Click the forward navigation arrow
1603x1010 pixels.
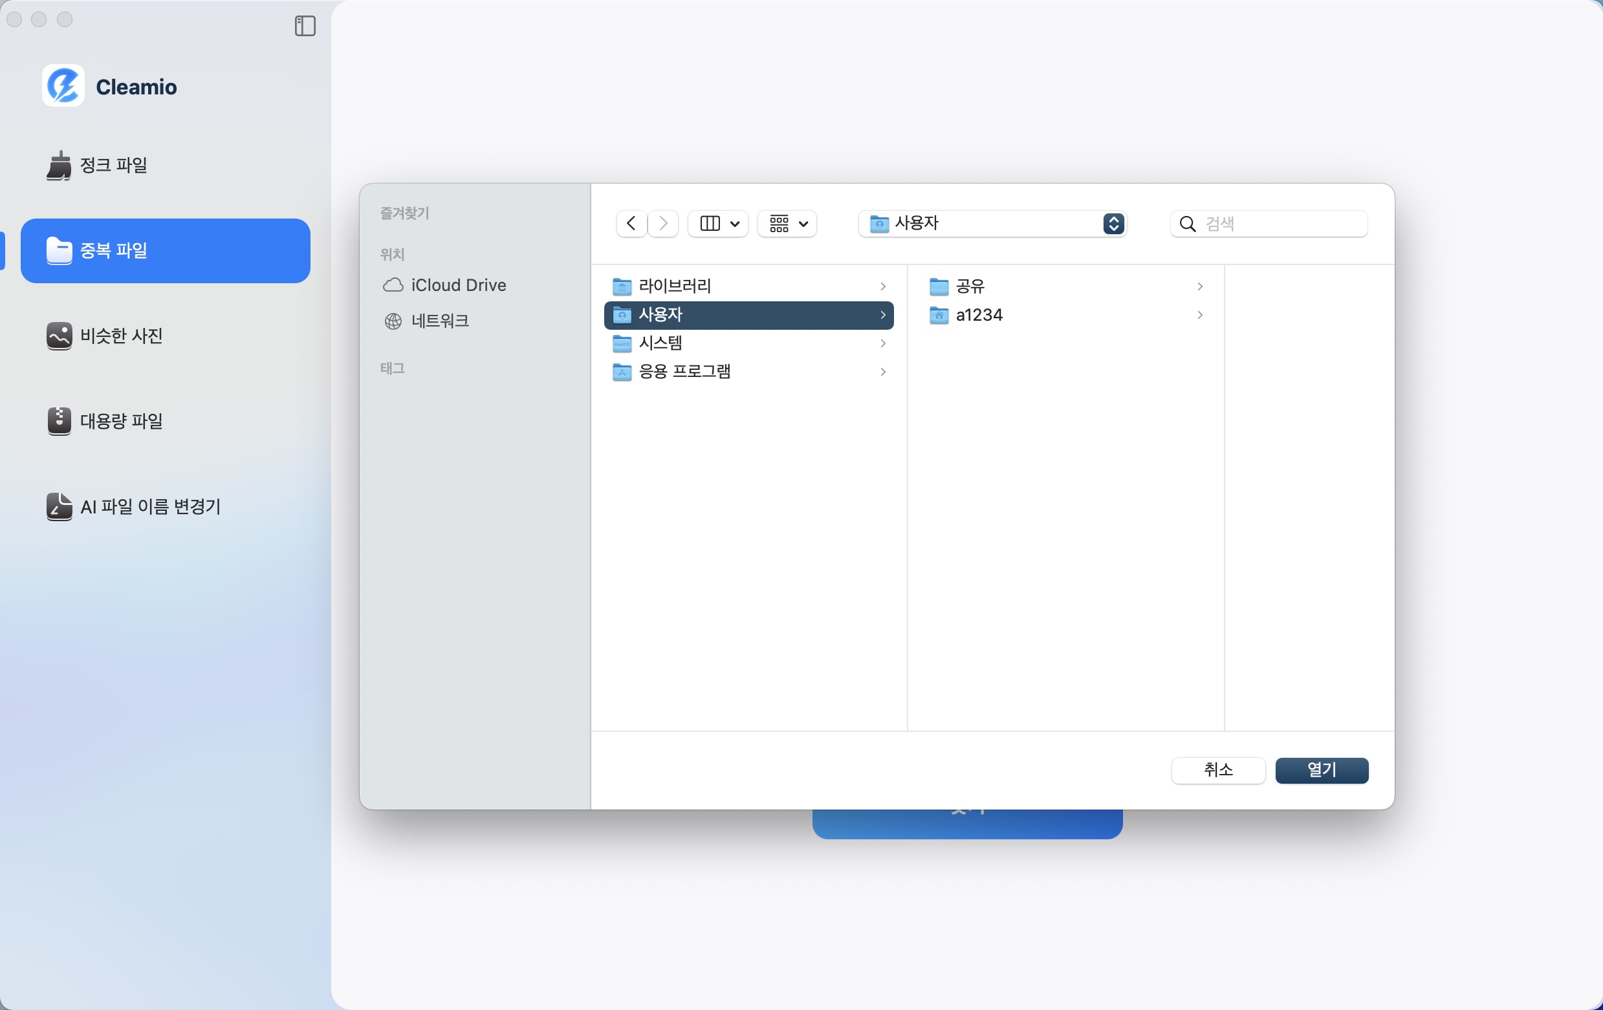[663, 224]
